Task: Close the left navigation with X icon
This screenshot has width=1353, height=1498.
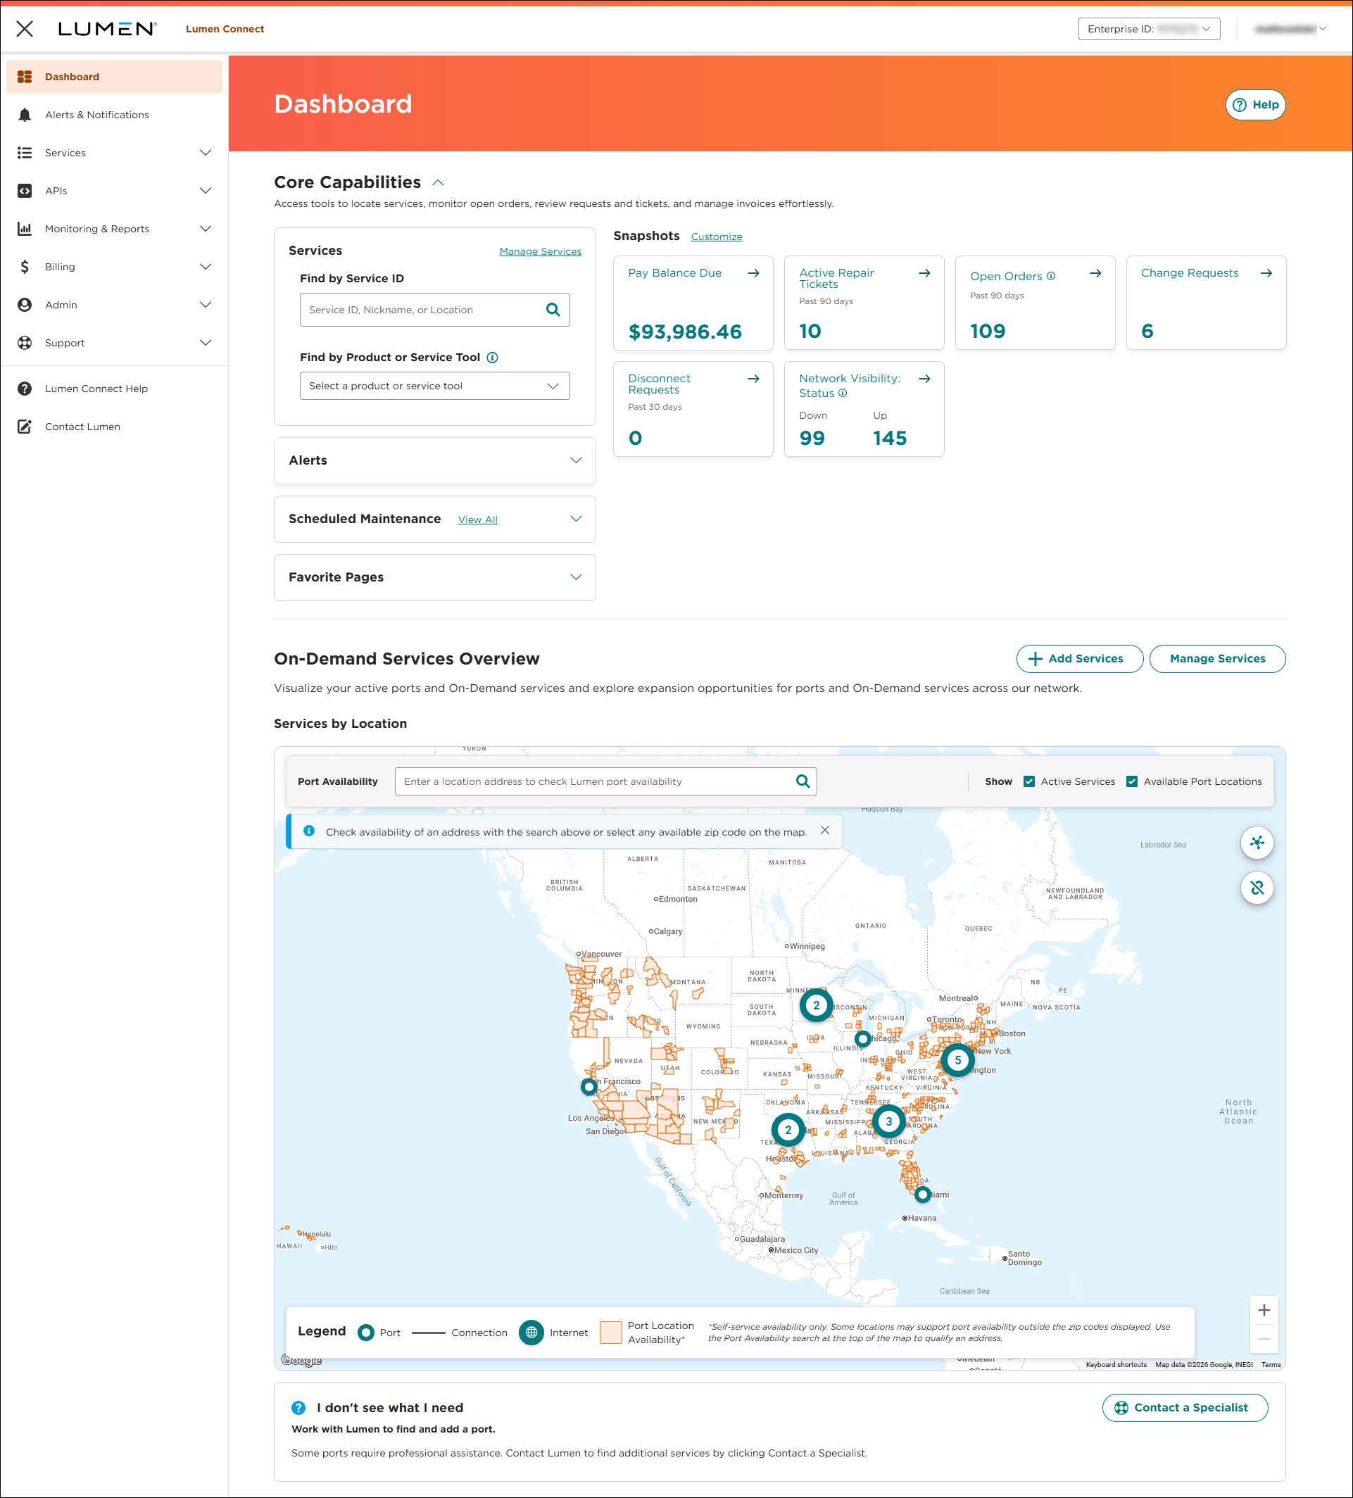Action: (25, 29)
